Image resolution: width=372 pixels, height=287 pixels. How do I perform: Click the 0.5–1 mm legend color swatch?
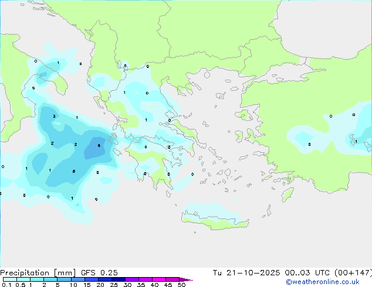(23, 279)
